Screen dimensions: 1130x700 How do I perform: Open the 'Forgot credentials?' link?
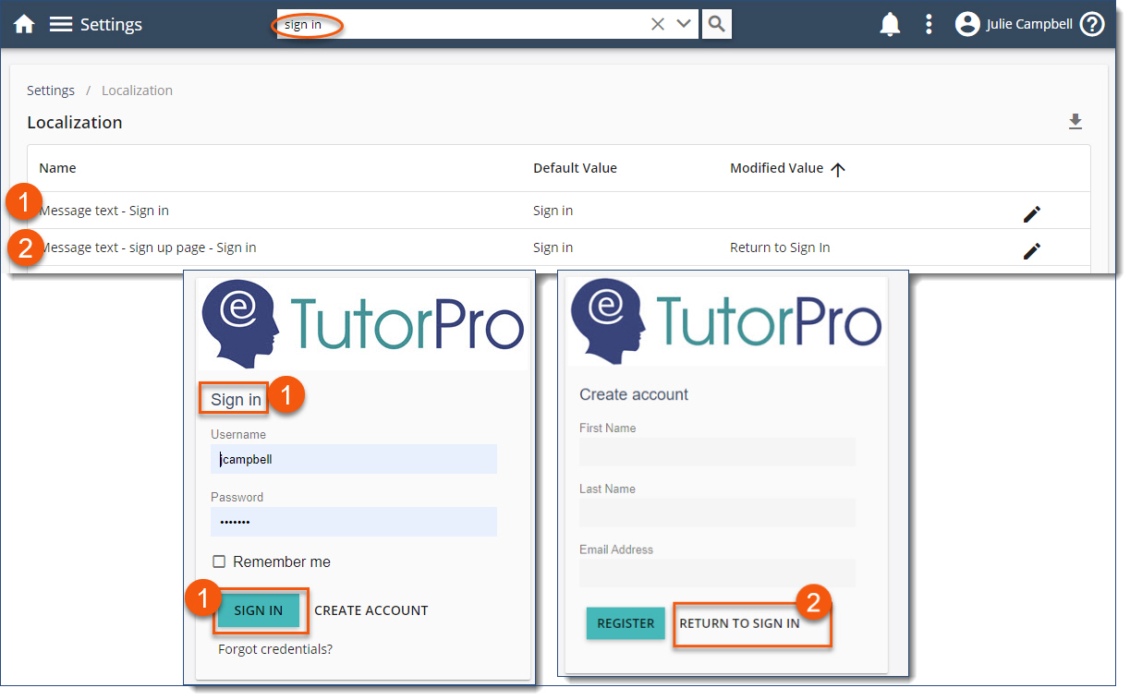(275, 649)
